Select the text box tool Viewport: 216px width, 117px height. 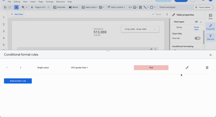click(140, 7)
